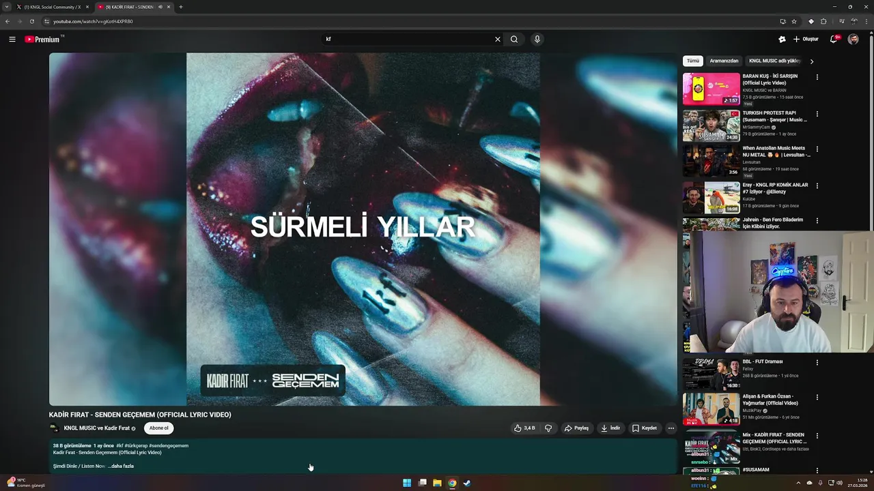Viewport: 874px width, 491px height.
Task: Download the video via İndir
Action: pyautogui.click(x=610, y=428)
